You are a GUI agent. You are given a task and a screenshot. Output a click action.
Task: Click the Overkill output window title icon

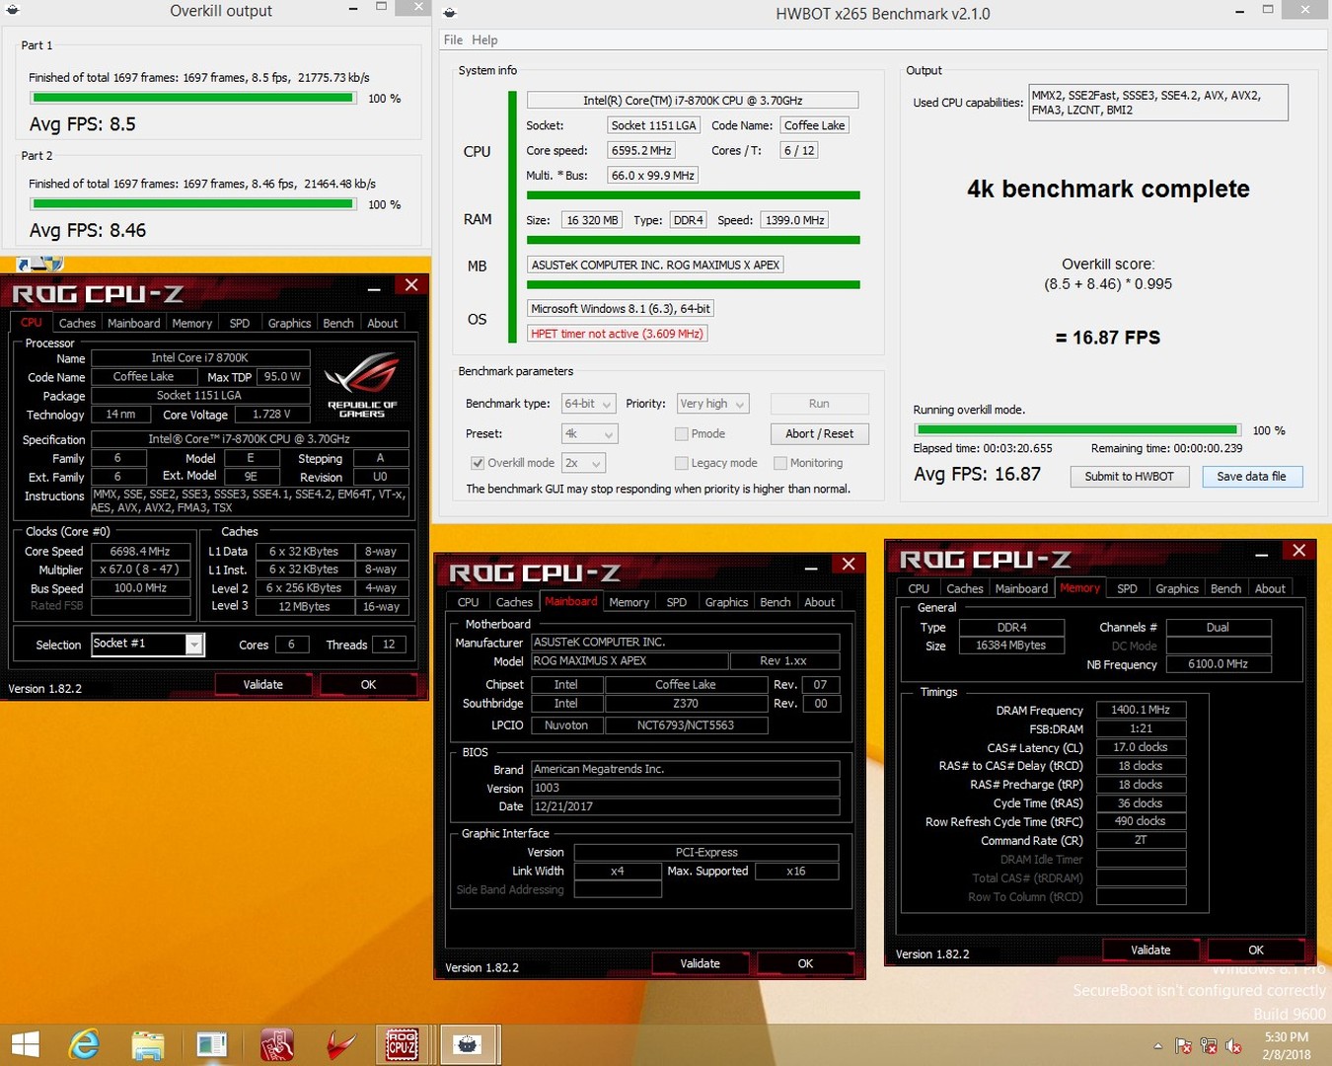tap(14, 11)
